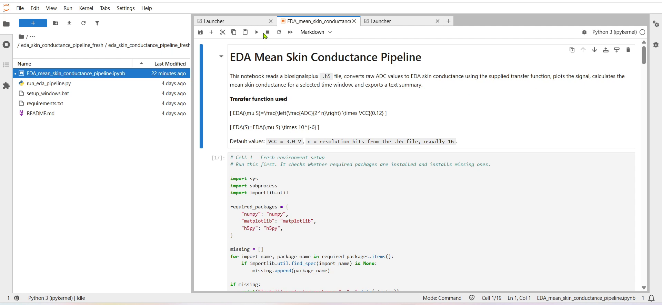The width and height of the screenshot is (662, 305).
Task: Run the selected cell
Action: click(257, 32)
